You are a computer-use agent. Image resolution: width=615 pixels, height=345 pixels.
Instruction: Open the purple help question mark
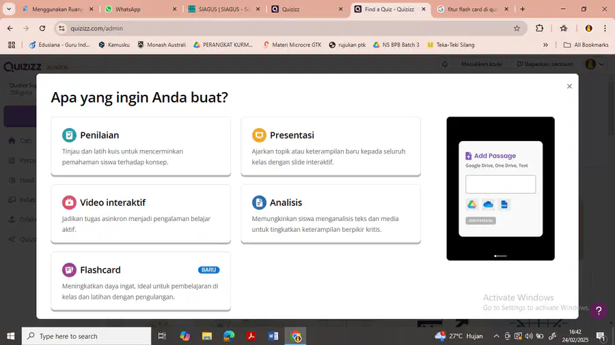pos(599,311)
